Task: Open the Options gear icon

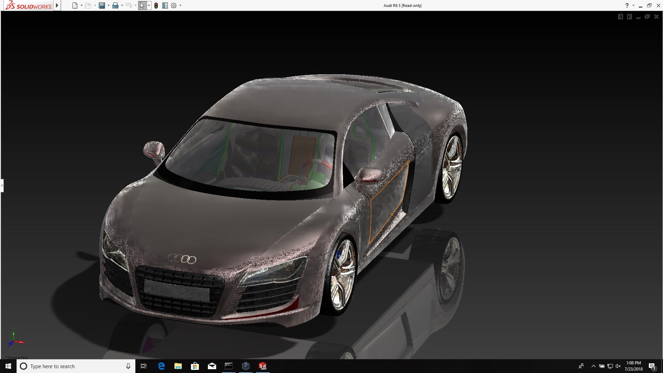Action: click(x=174, y=6)
